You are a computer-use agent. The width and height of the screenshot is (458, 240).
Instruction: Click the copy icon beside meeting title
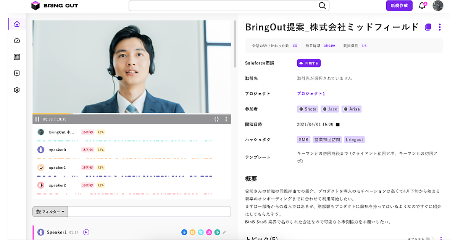428,27
